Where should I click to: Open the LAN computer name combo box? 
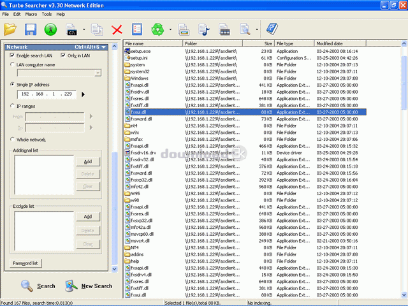click(59, 73)
